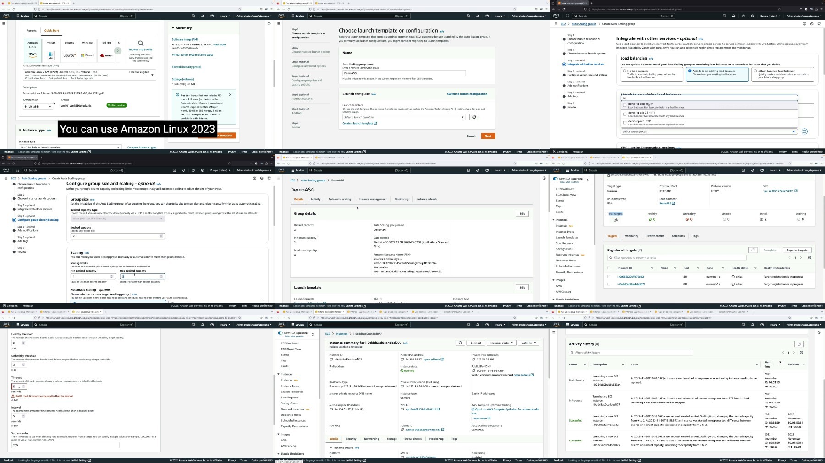Open hamburger menu on Integrate with other services page
825x463 pixels.
(555, 24)
